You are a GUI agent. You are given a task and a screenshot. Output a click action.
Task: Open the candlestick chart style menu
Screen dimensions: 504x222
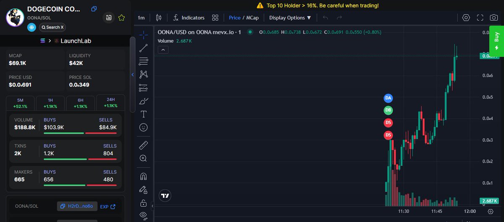(158, 18)
